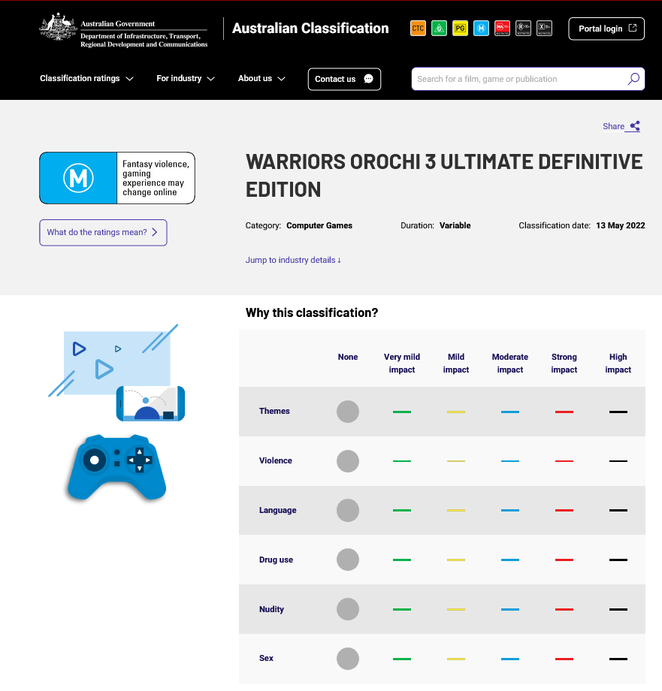This screenshot has width=662, height=691.
Task: Click the Moderate impact column header
Action: [510, 363]
